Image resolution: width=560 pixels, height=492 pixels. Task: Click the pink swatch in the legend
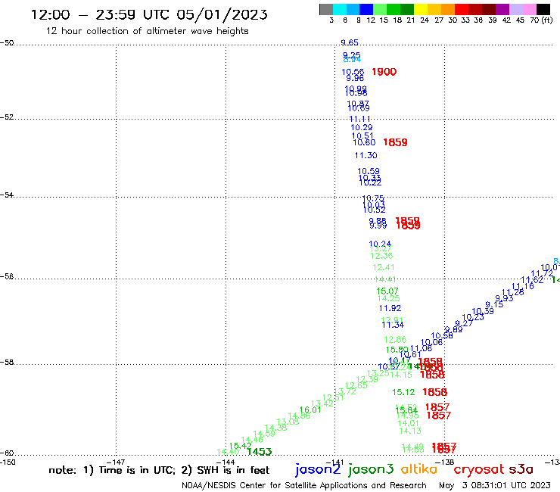coord(530,9)
